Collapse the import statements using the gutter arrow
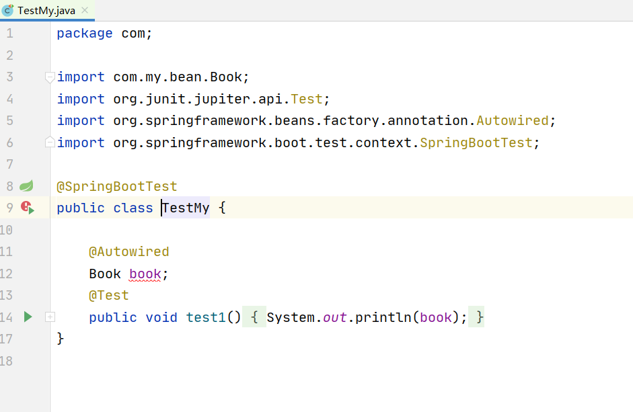The height and width of the screenshot is (412, 633). [x=50, y=77]
